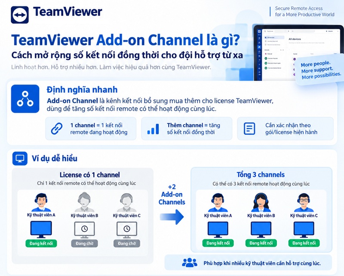Click the bar chart icon

[153, 129]
